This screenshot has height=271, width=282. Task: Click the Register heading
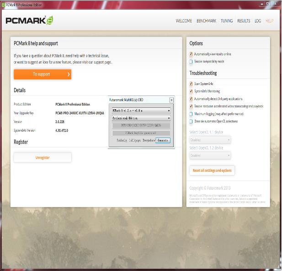pos(21,142)
